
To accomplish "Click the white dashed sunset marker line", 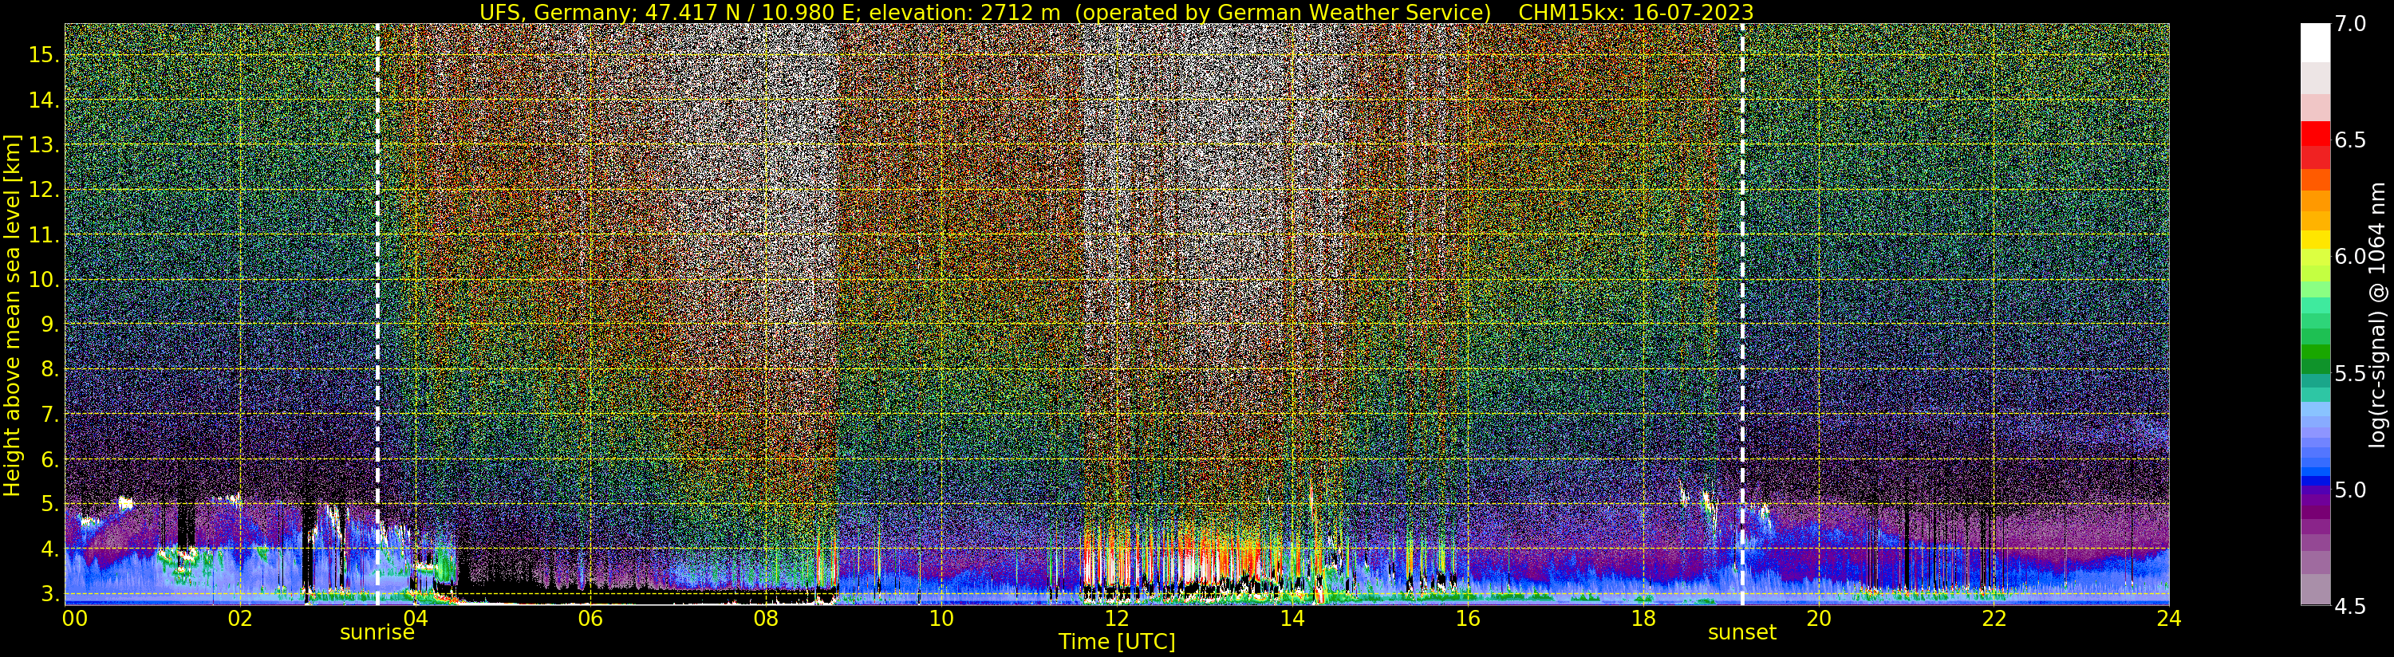I will (x=1741, y=314).
